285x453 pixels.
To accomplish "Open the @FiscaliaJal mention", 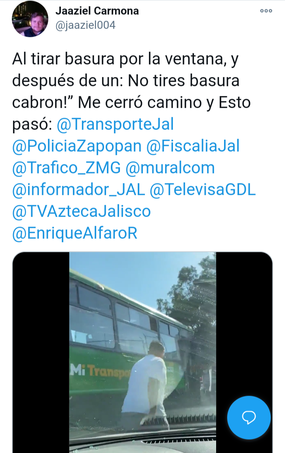I will tap(193, 146).
